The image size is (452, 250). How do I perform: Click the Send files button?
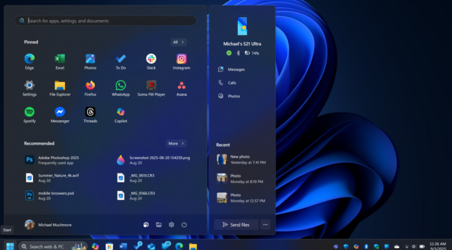pos(236,225)
